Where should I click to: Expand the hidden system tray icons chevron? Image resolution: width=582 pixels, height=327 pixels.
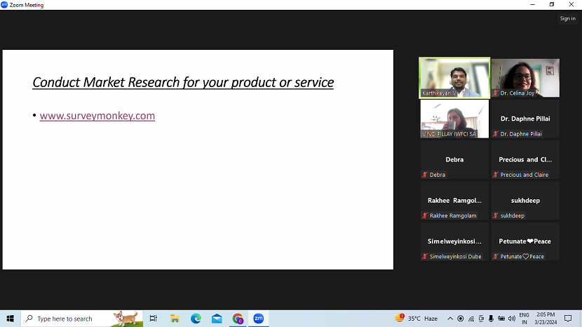click(x=450, y=319)
